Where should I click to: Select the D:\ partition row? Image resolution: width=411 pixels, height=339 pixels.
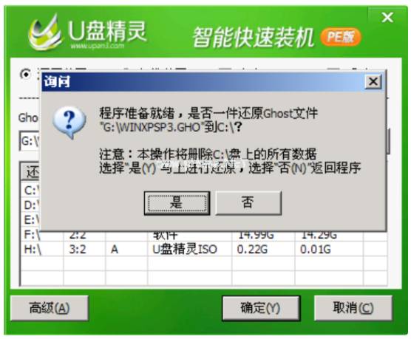(x=30, y=205)
